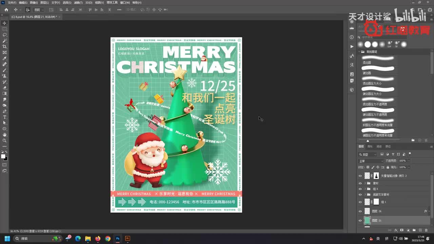Select the Move tool in the left toolbar
Screen dimensions: 434x244
coord(5,23)
